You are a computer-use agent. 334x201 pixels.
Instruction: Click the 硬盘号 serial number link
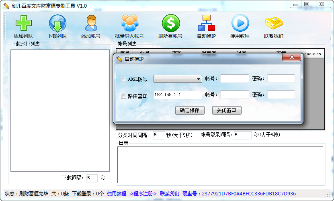[x=239, y=193]
